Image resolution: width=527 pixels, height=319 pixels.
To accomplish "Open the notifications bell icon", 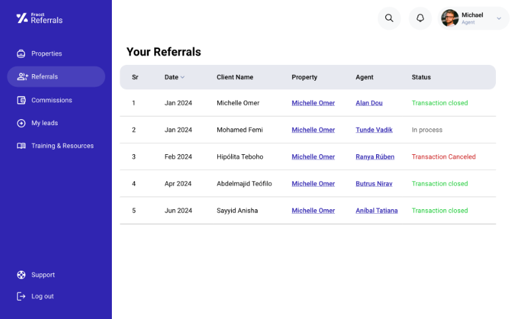I will click(420, 18).
